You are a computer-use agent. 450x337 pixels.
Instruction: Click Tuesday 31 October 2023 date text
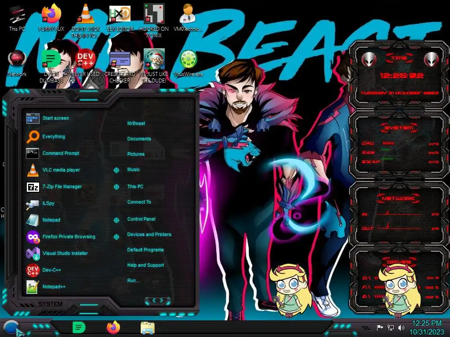point(399,93)
